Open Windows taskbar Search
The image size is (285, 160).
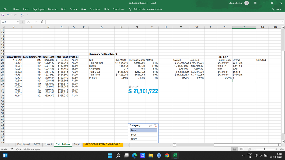tap(118, 155)
